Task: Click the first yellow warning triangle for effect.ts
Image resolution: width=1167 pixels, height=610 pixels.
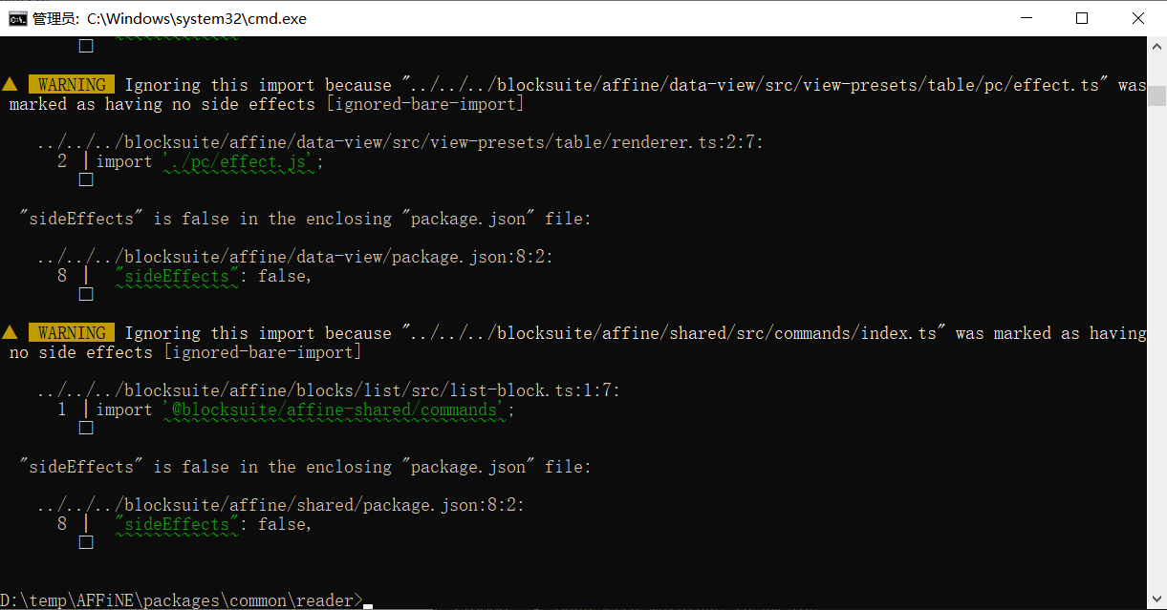Action: tap(11, 85)
